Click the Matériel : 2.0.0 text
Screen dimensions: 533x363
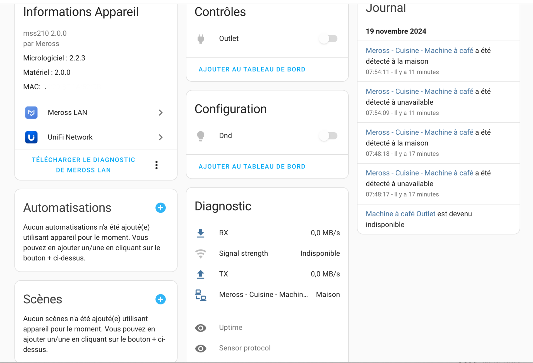click(47, 72)
